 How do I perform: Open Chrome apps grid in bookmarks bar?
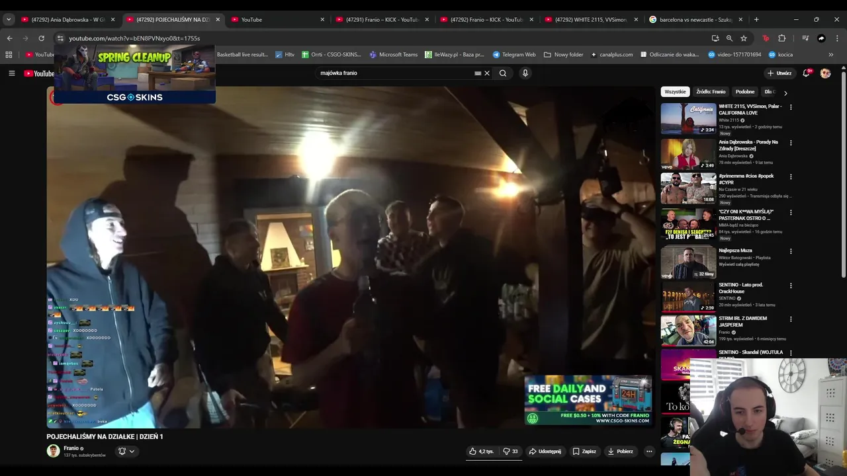tap(9, 55)
